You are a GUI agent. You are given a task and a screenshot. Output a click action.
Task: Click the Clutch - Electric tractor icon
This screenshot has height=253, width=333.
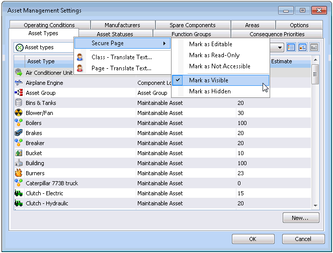point(19,193)
